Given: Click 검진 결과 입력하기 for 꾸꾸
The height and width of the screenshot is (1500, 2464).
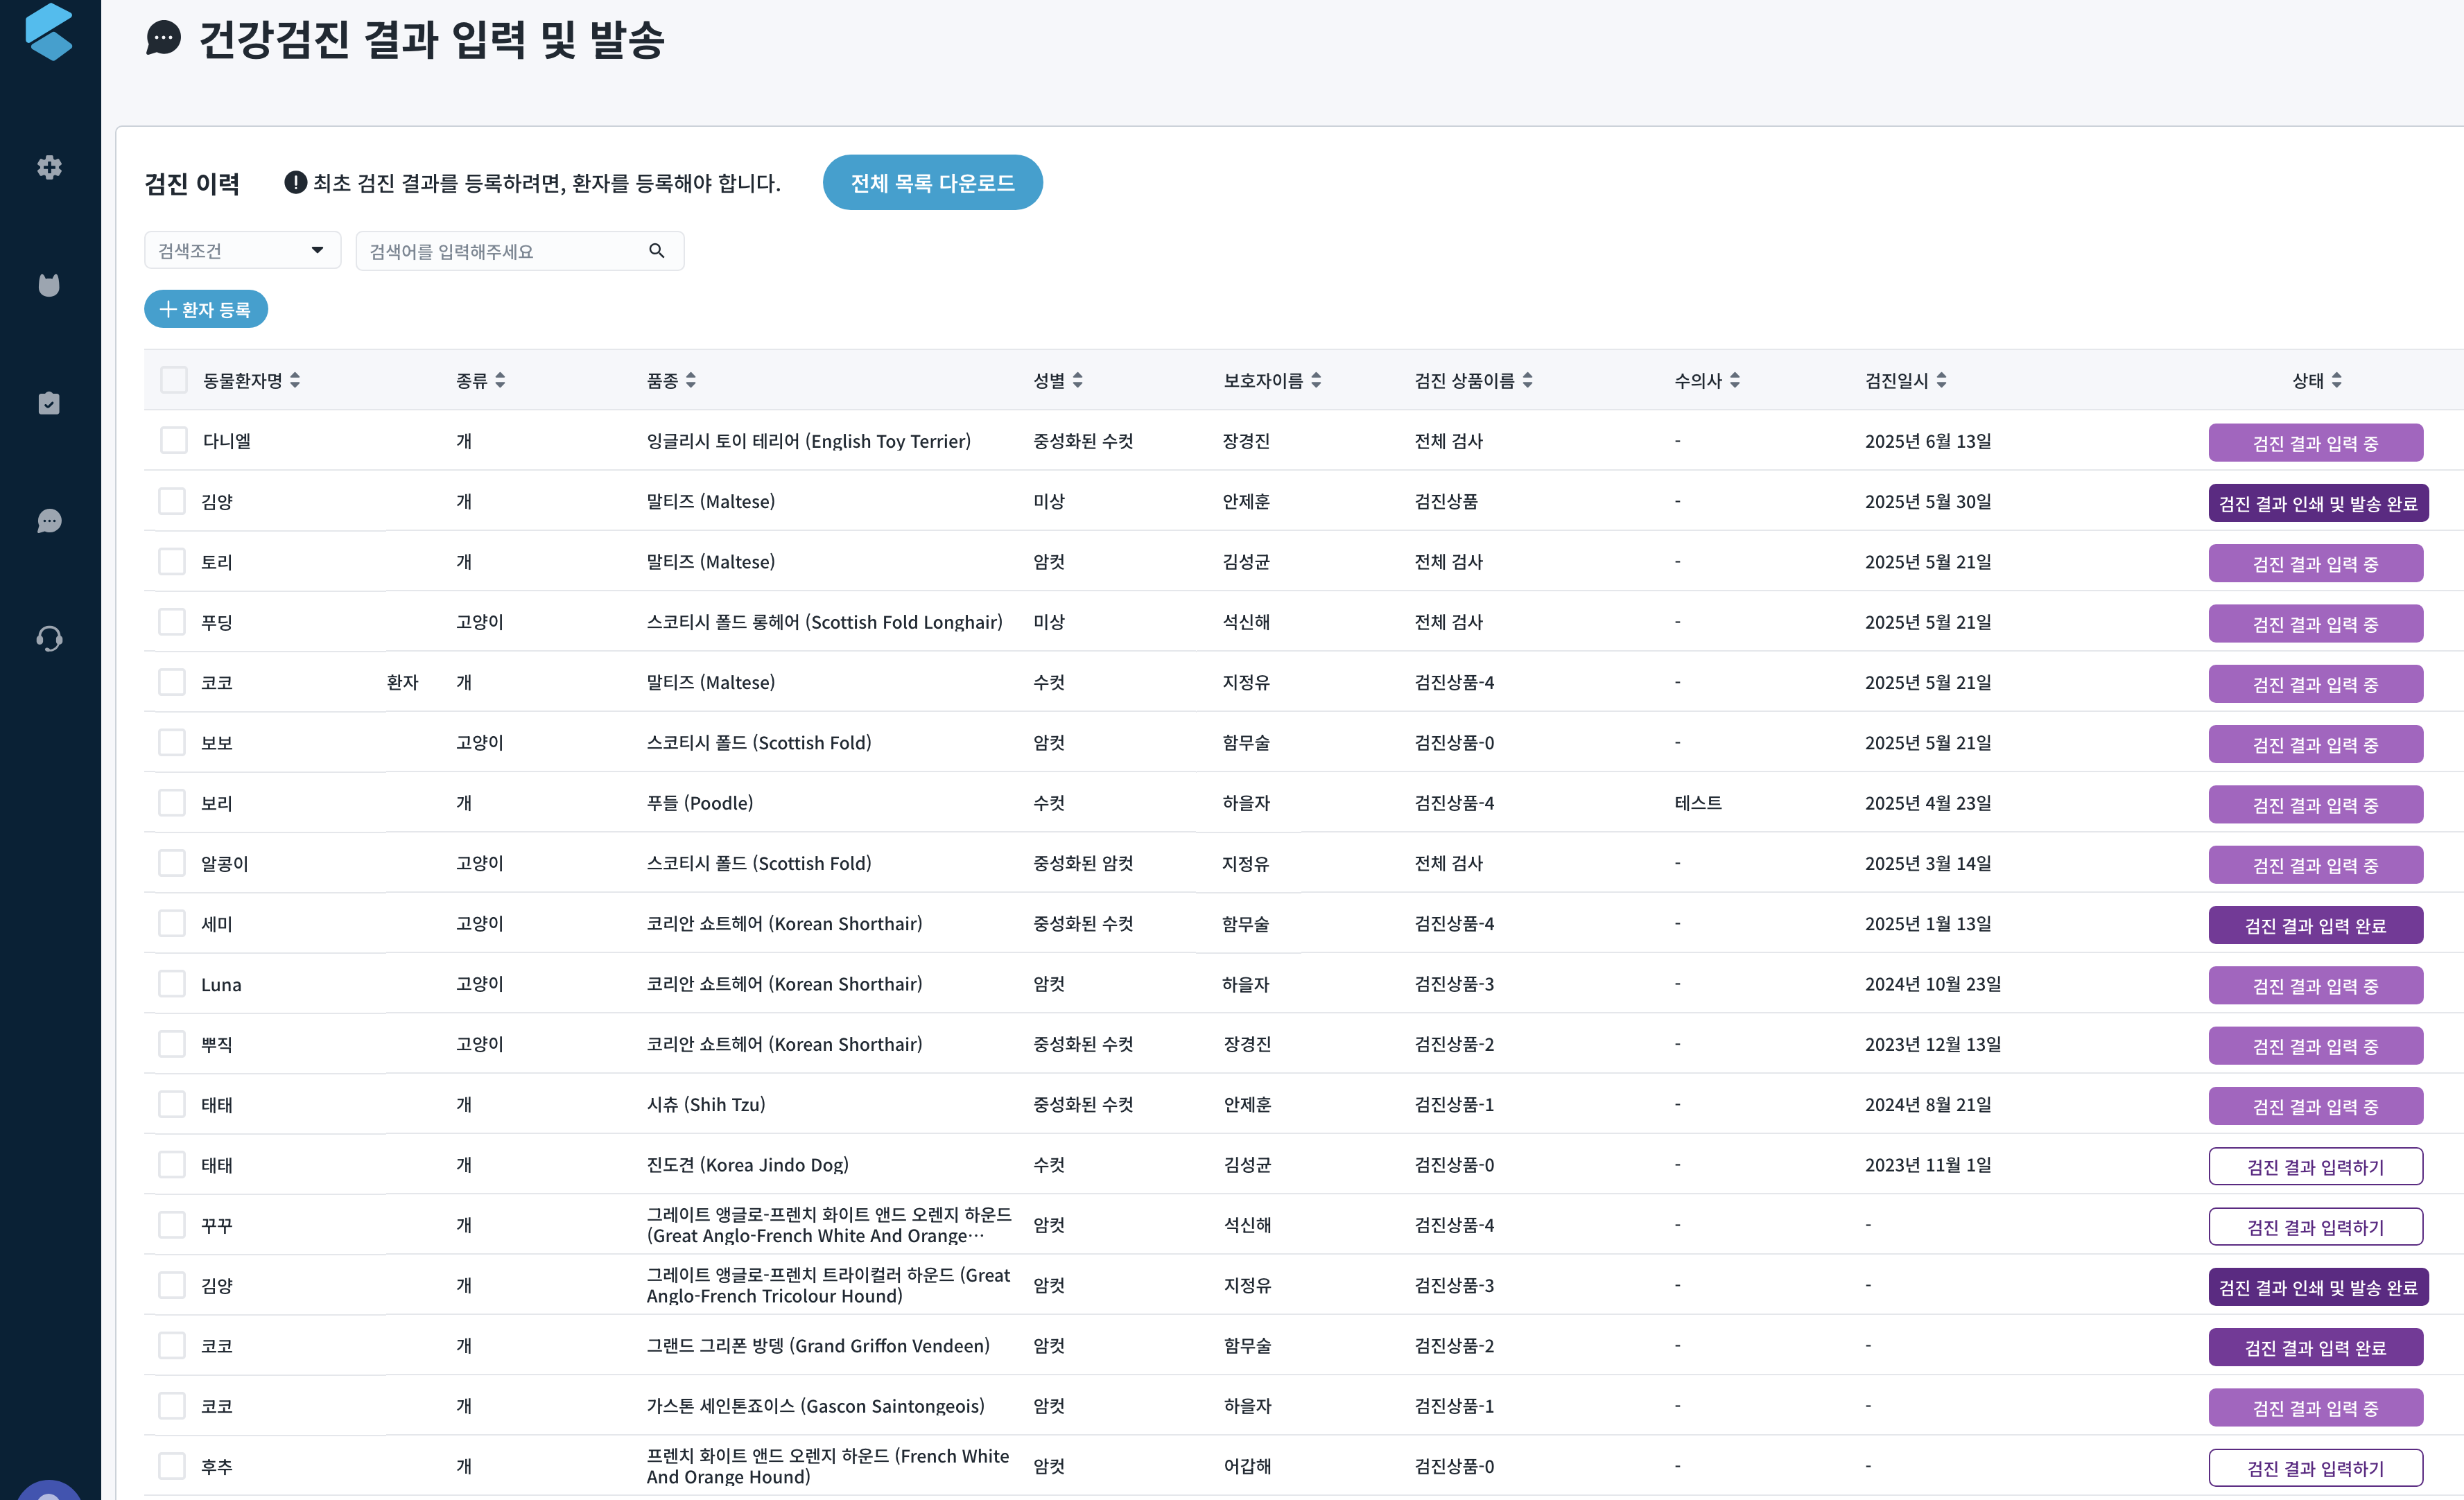Looking at the screenshot, I should [x=2315, y=1227].
